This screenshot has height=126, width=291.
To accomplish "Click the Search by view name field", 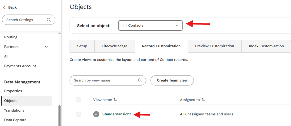I will pyautogui.click(x=108, y=80).
